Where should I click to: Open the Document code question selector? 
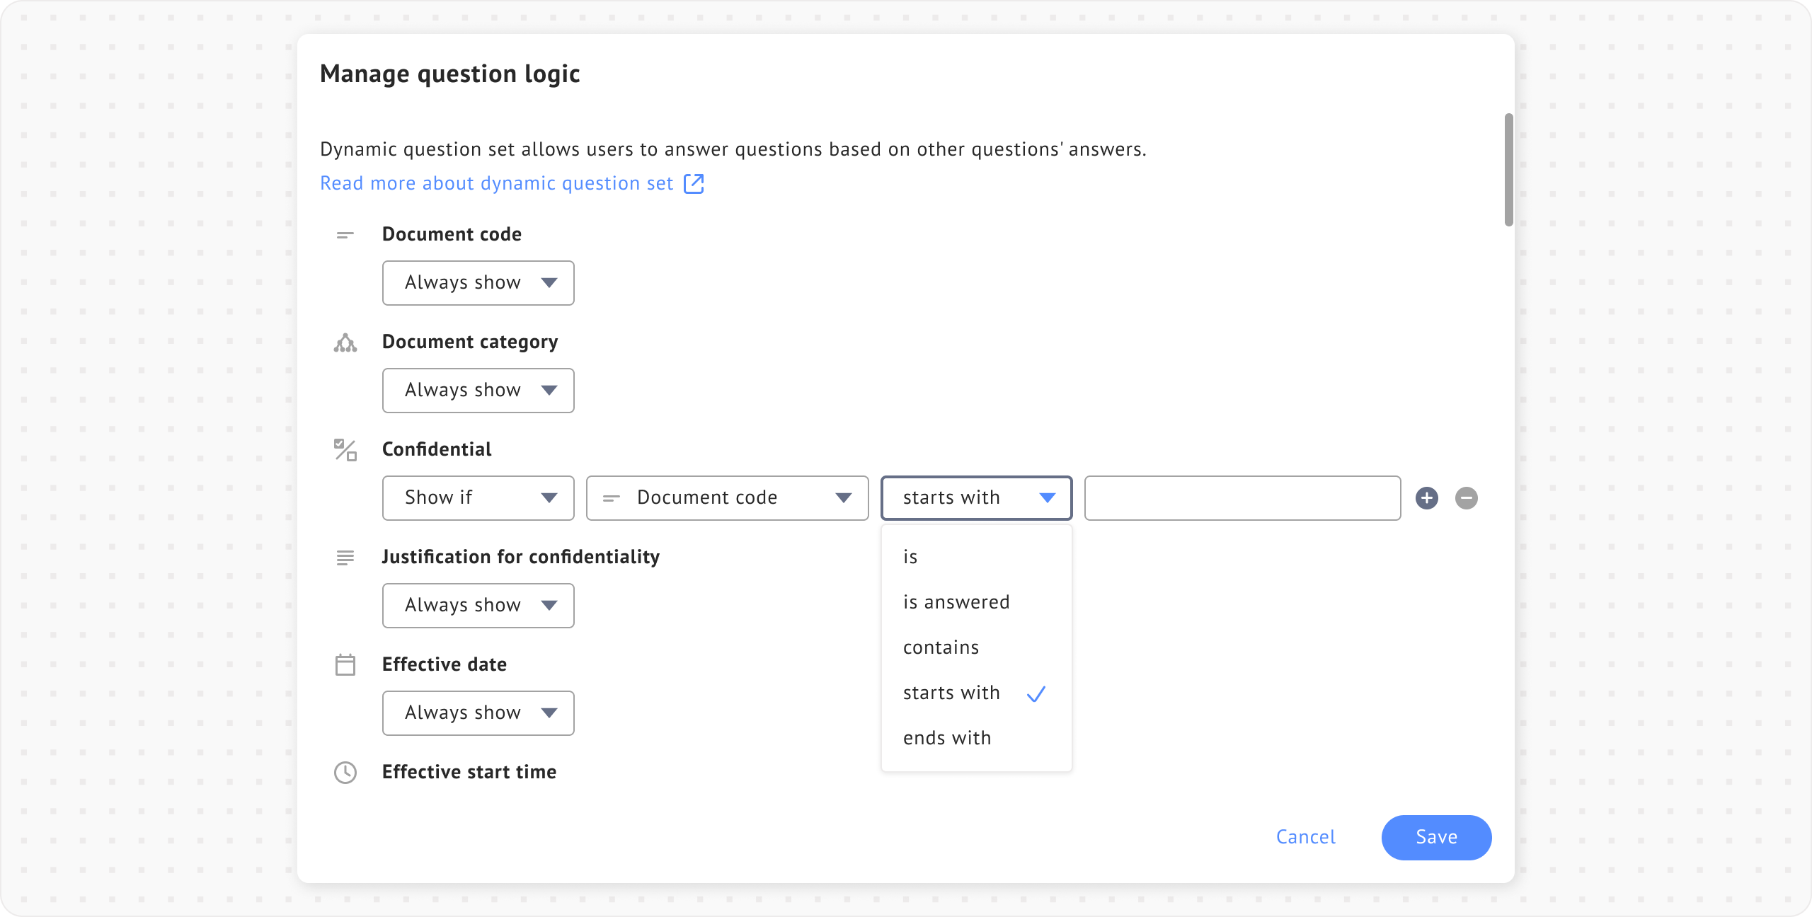coord(727,498)
